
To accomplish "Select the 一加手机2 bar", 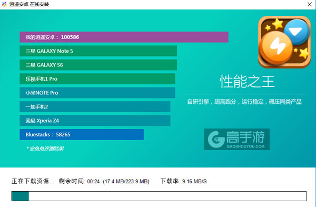I will coord(95,106).
